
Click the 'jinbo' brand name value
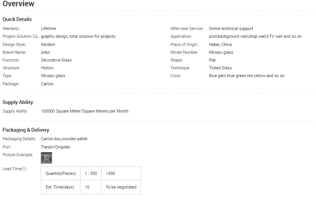pyautogui.click(x=45, y=52)
